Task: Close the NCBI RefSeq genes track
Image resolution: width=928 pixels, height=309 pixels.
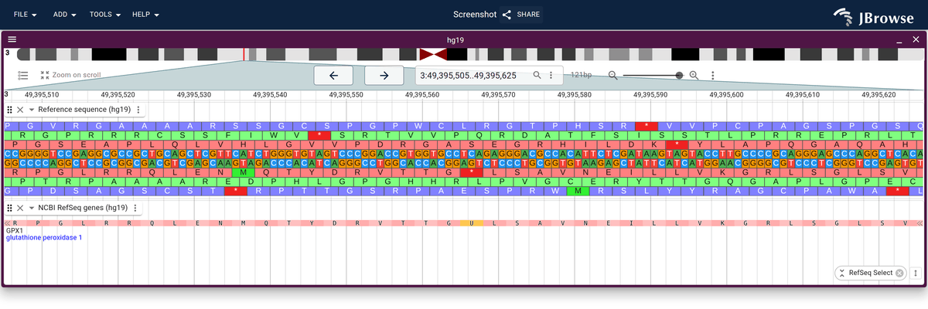Action: tap(21, 209)
